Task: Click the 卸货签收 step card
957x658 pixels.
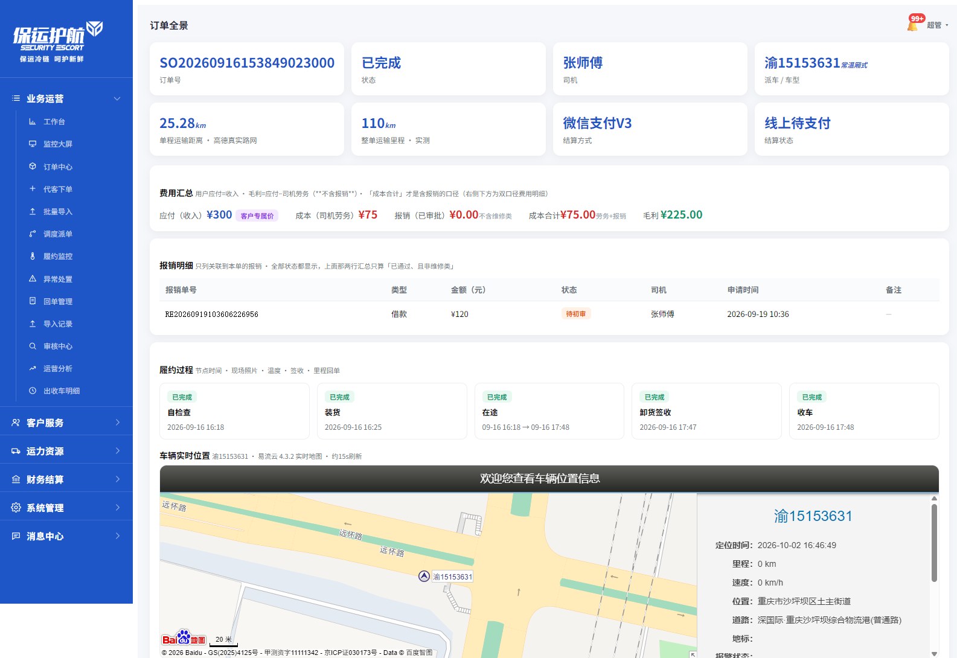Action: pyautogui.click(x=706, y=411)
